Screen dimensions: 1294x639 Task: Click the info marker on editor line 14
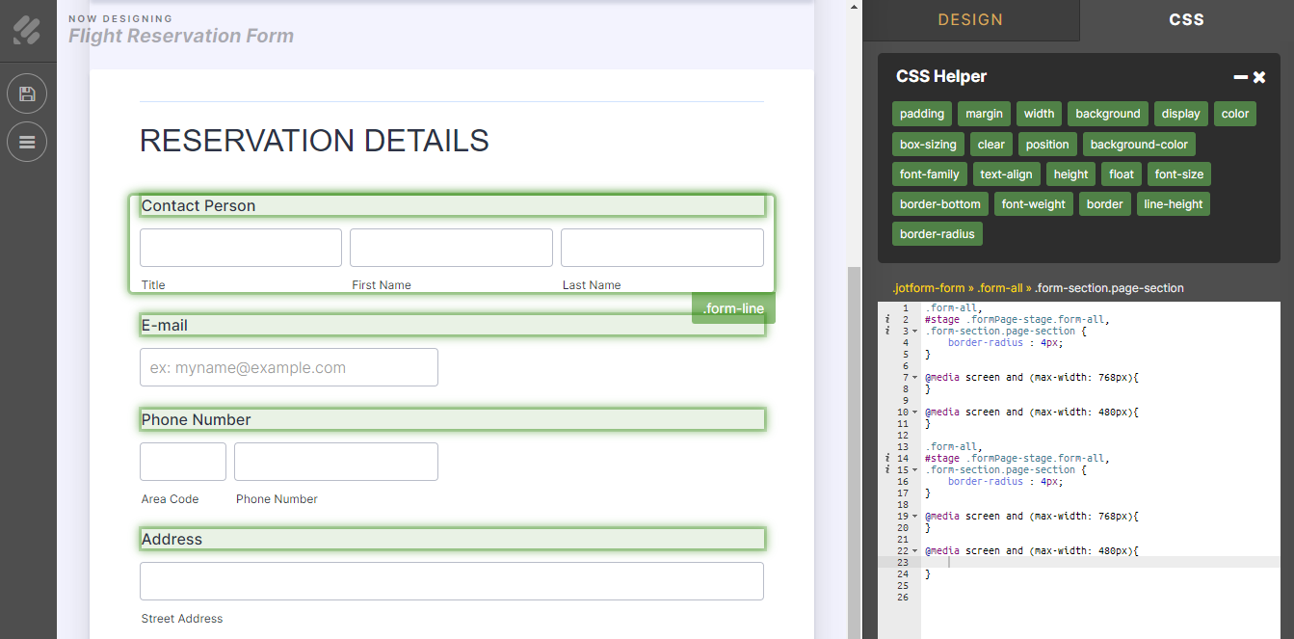tap(887, 458)
